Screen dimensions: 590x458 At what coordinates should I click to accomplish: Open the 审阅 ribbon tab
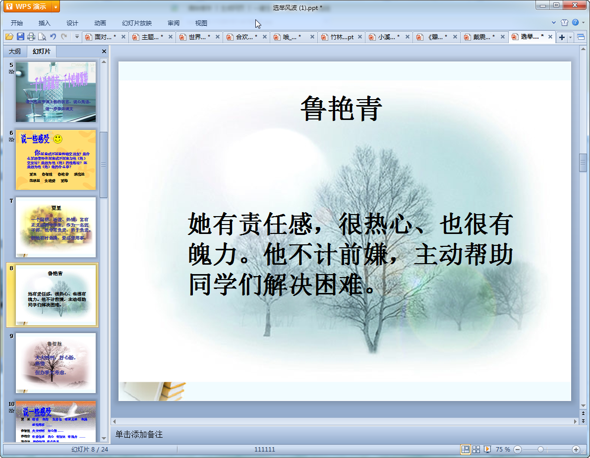174,23
